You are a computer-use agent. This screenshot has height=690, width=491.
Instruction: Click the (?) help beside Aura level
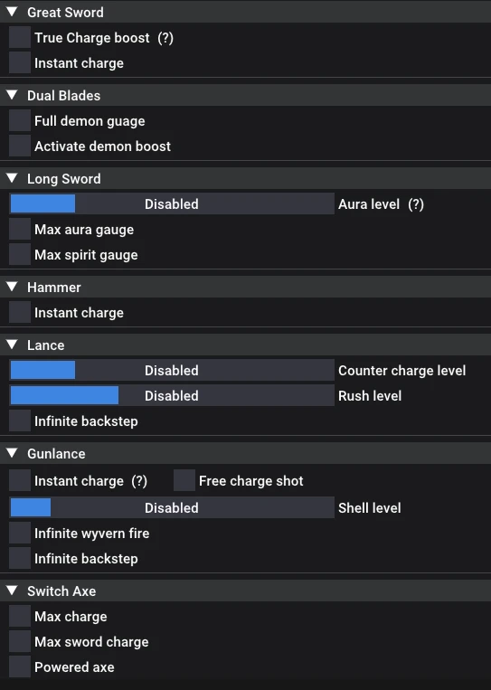point(416,204)
